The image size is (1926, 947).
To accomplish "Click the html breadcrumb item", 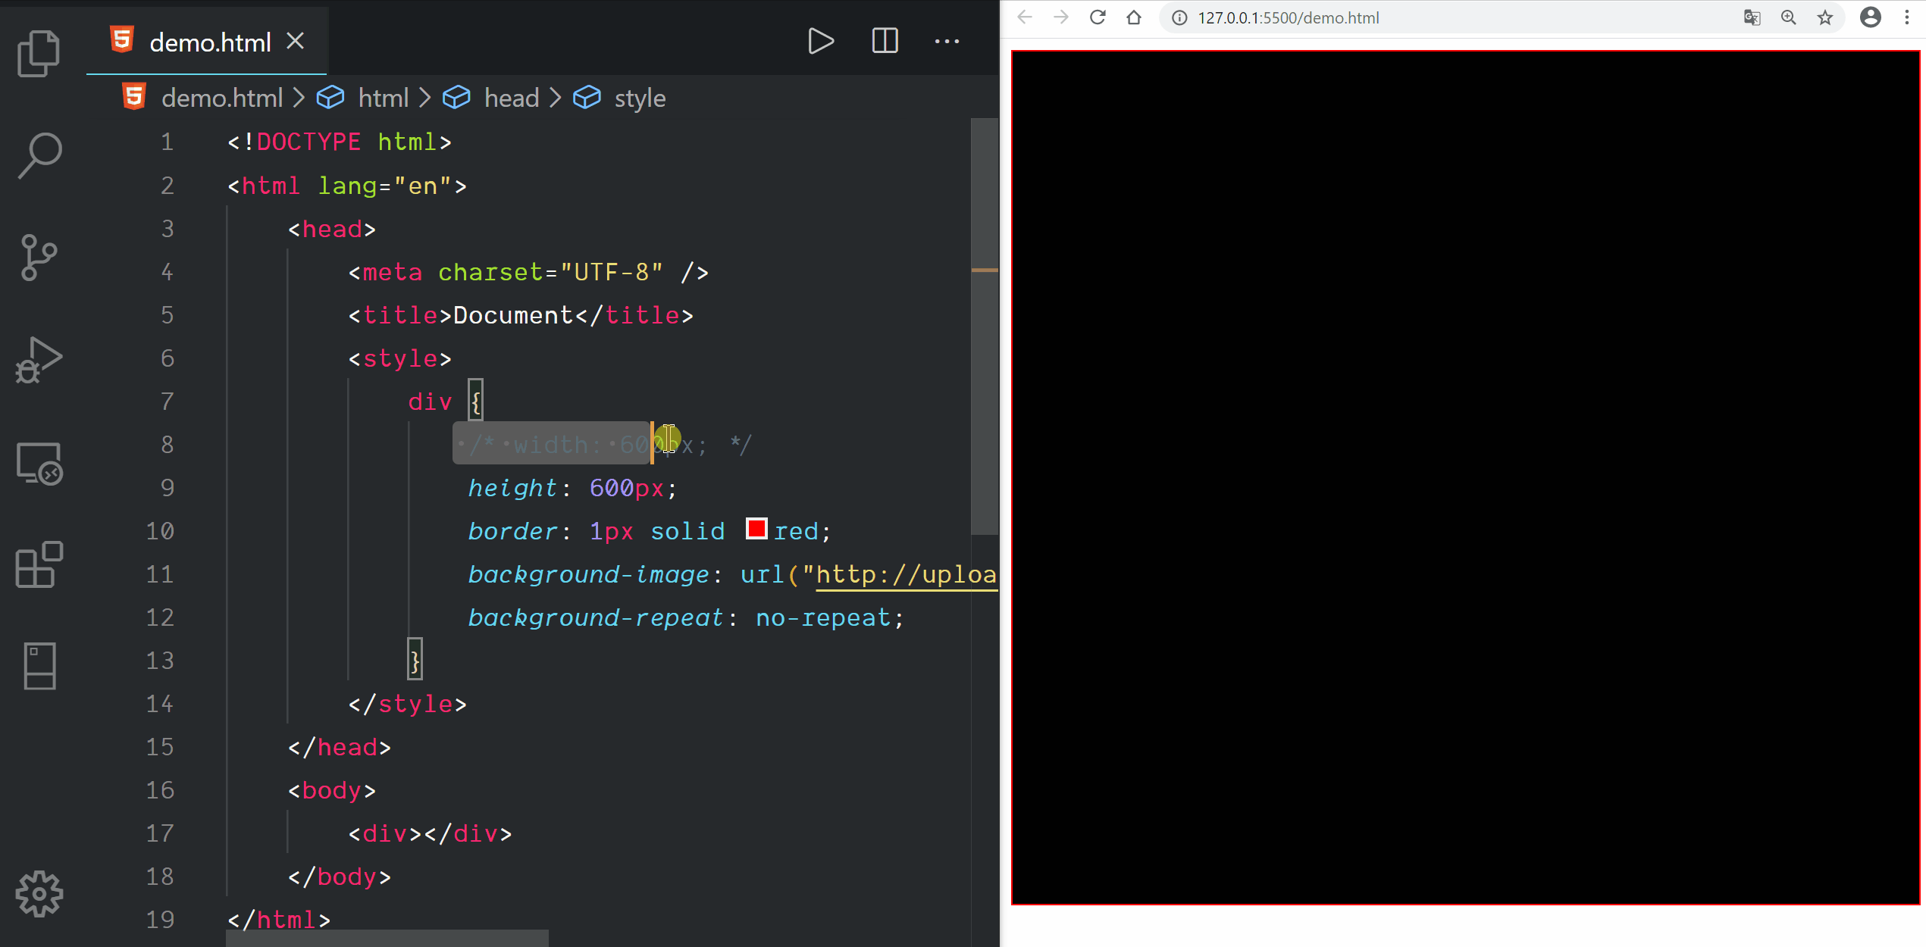I will coord(383,98).
